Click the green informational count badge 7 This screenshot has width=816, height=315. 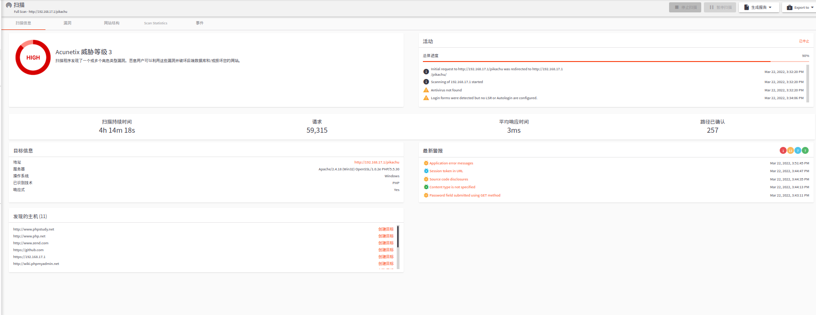pos(805,151)
